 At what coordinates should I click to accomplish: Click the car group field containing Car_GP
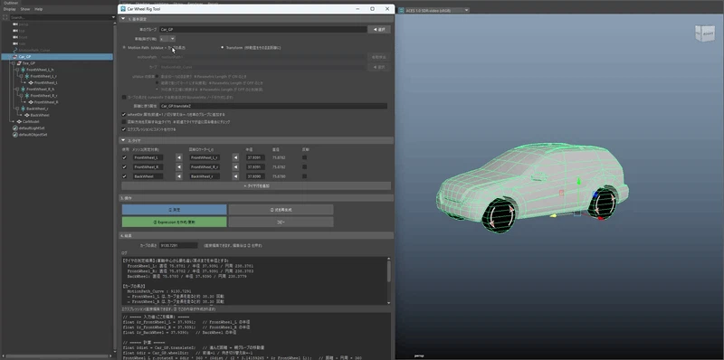(262, 29)
